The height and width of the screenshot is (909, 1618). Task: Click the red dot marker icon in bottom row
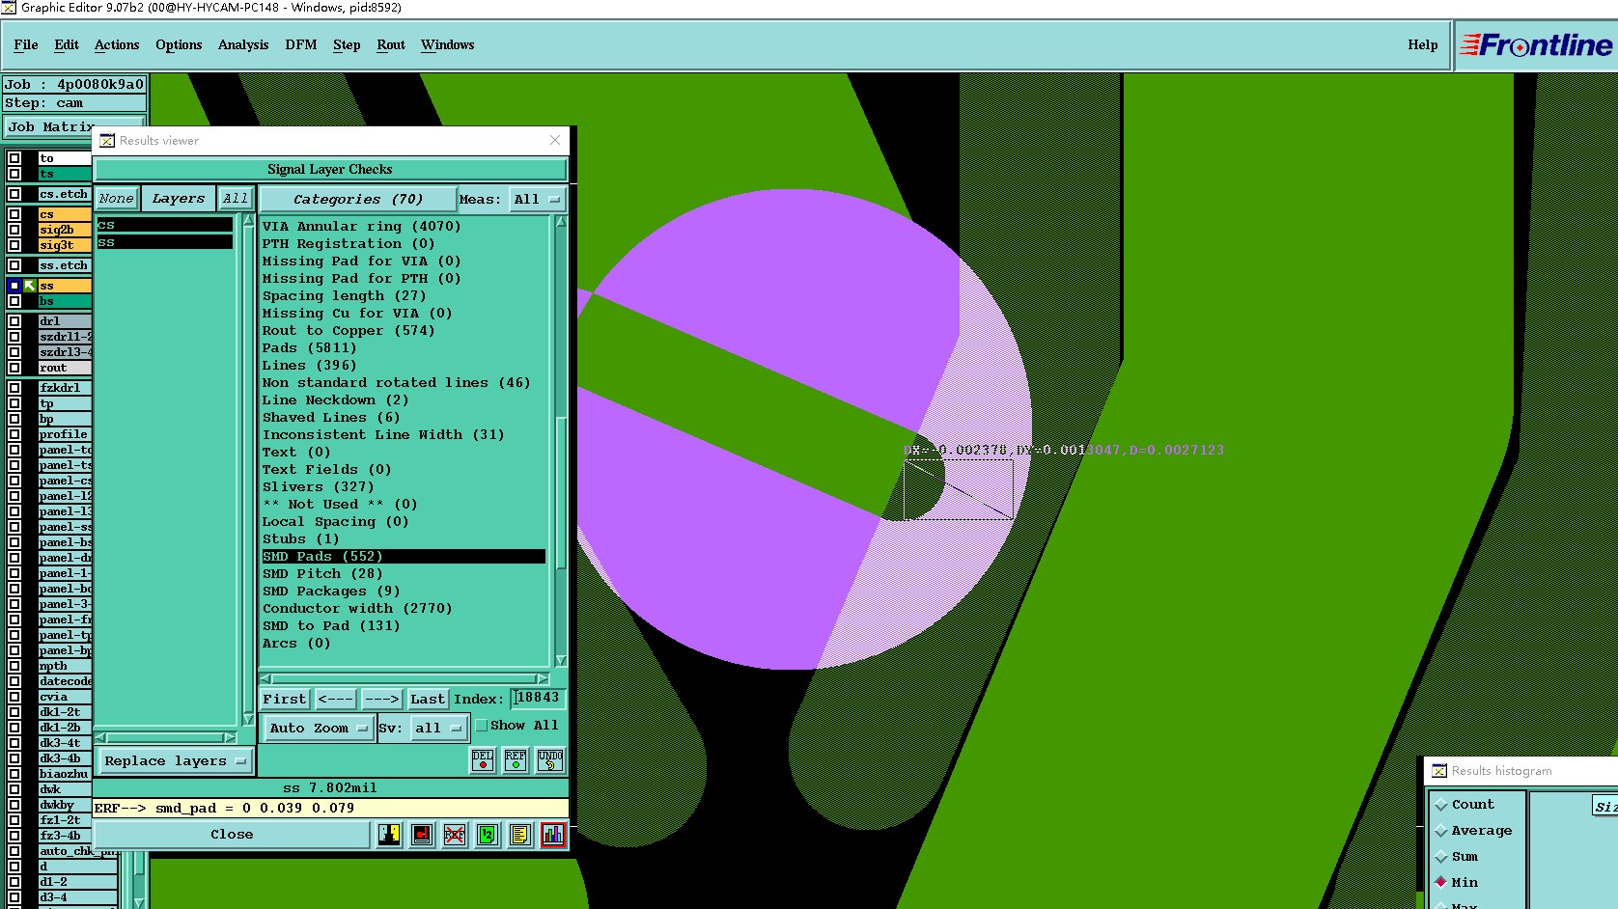click(422, 835)
